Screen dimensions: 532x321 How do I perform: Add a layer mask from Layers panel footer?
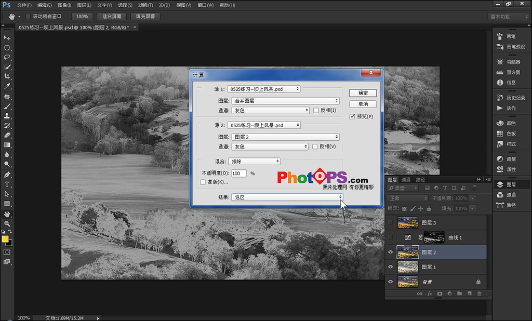pos(440,293)
